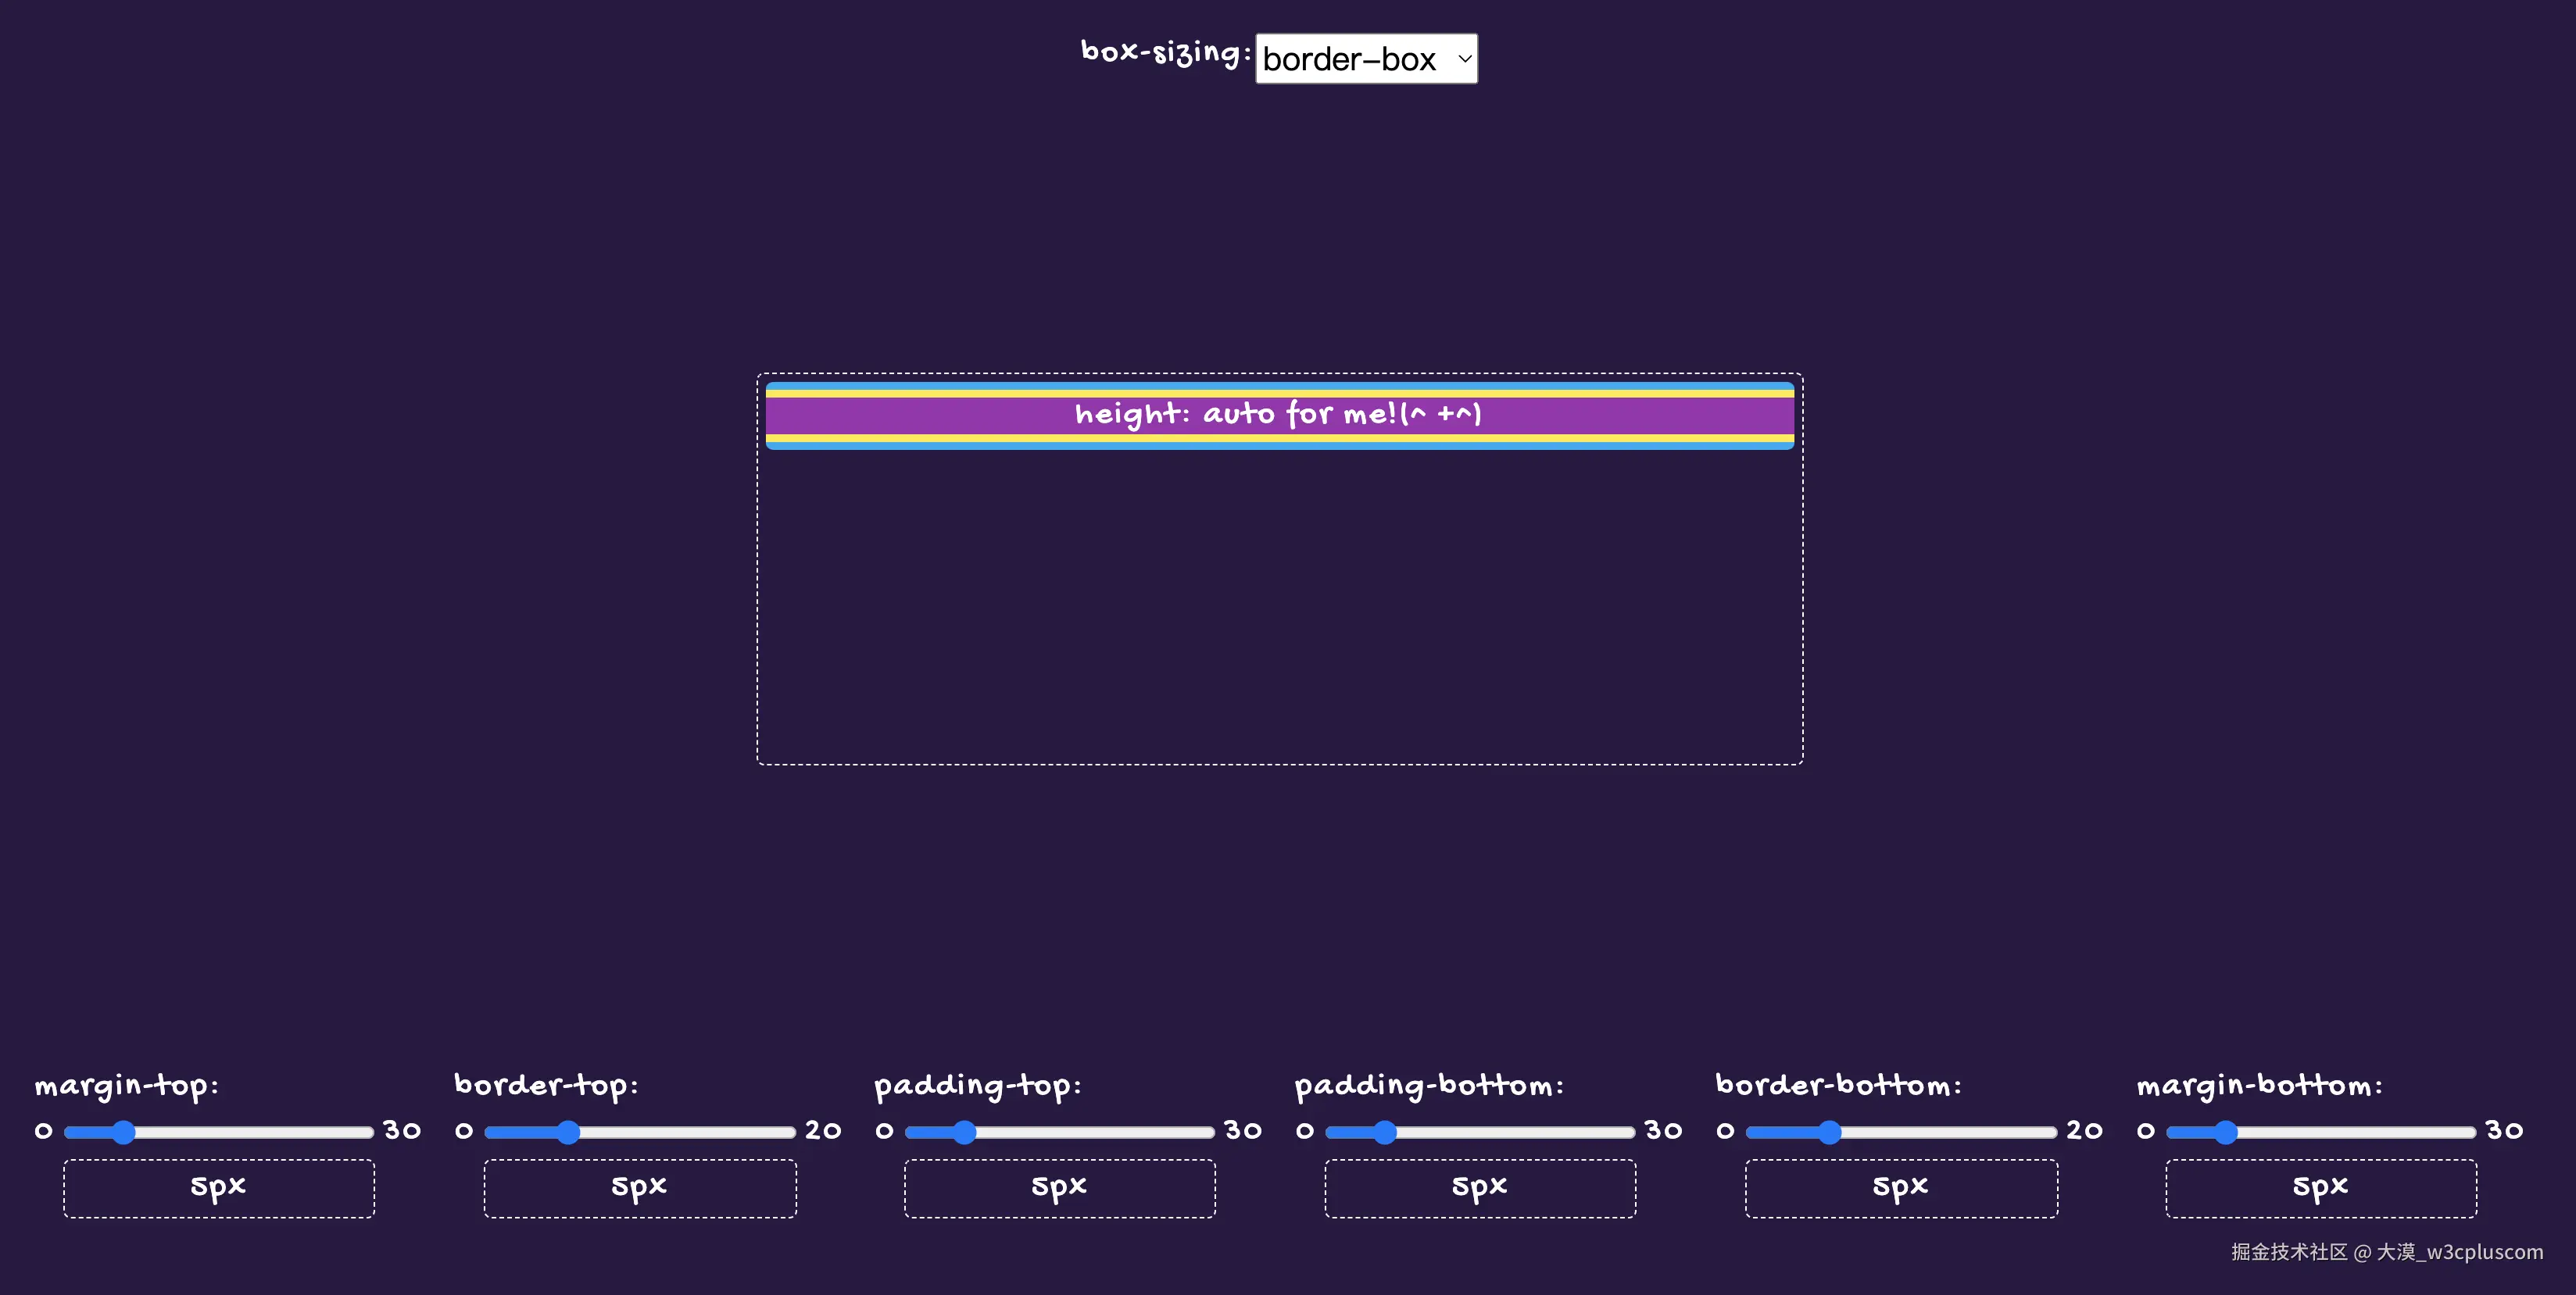Click the margin-bottom slider thumb
The image size is (2576, 1295).
click(2225, 1131)
